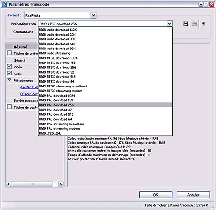Image resolution: width=216 pixels, height=210 pixels.
Task: Choose RM9 NTSC download 1024 from list
Action: 105,58
